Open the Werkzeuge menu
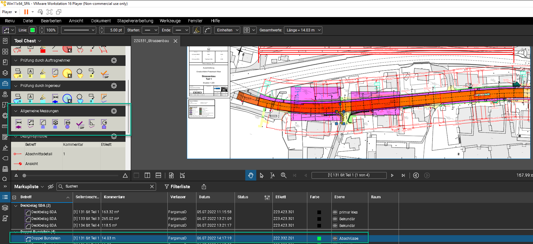 click(170, 21)
